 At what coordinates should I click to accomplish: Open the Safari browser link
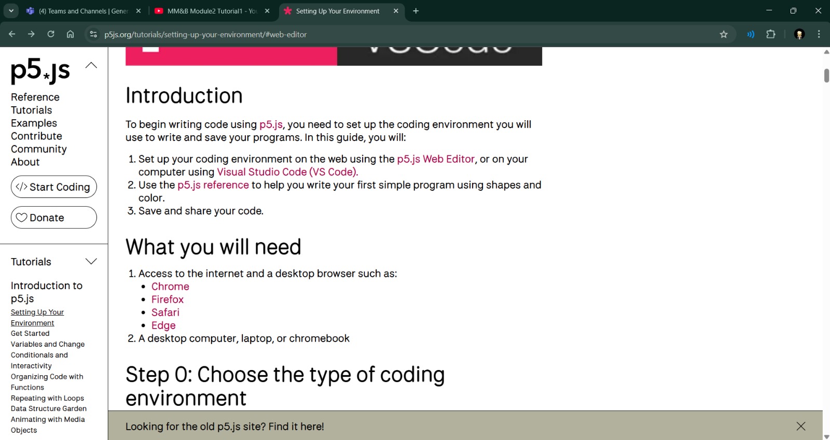165,313
